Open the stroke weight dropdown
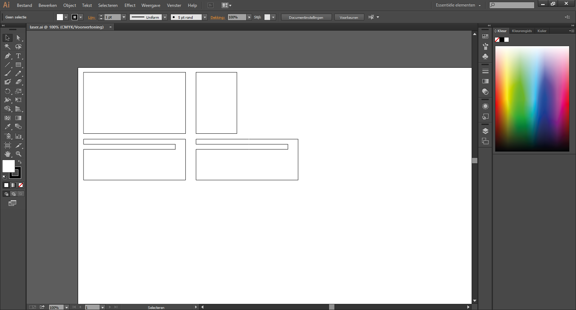This screenshot has height=310, width=576. pyautogui.click(x=124, y=17)
